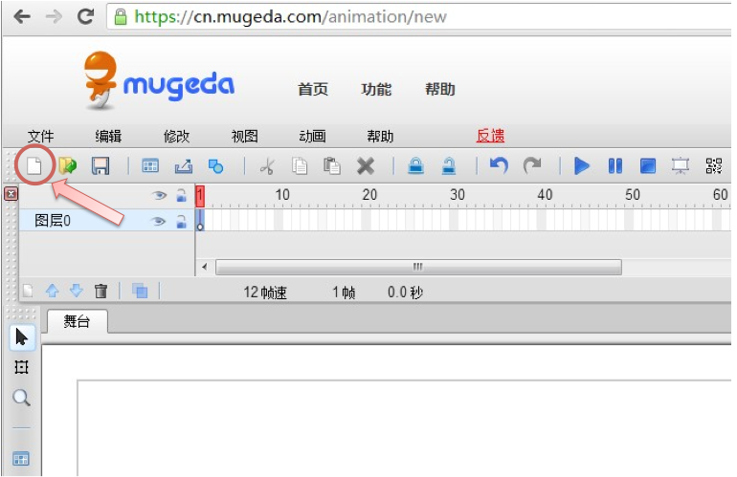
Task: Open the 动画 menu
Action: [x=312, y=137]
